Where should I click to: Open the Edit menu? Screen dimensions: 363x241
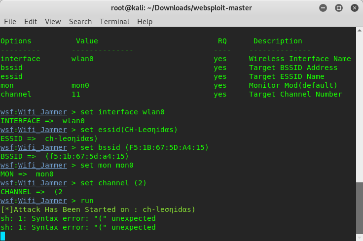pos(31,22)
